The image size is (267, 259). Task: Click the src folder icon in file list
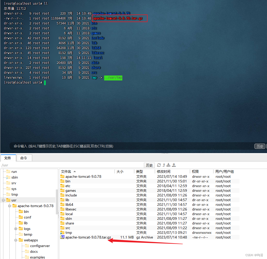tap(62, 228)
